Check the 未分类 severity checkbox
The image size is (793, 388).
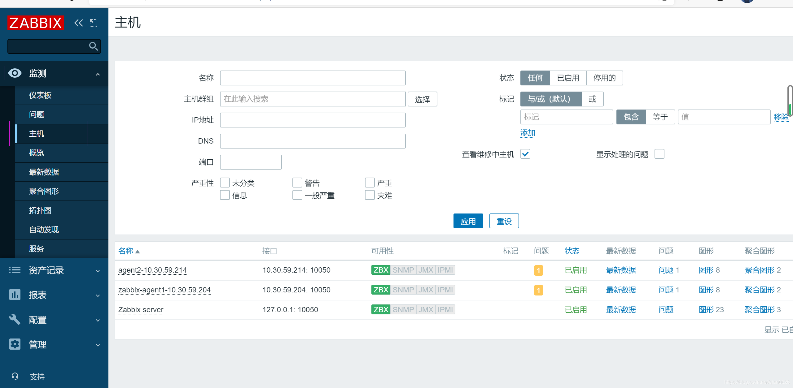tap(225, 183)
